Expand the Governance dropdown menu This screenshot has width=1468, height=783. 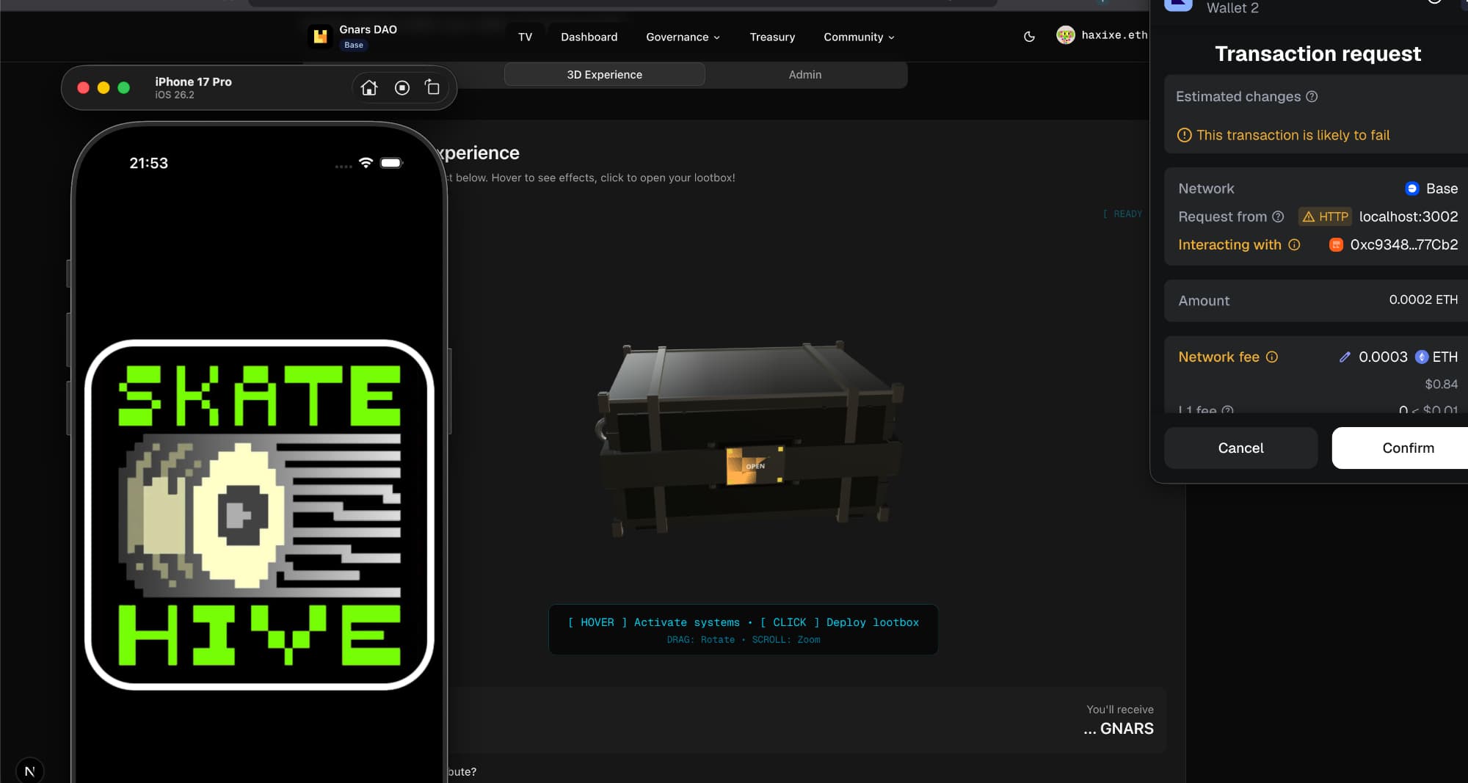point(683,37)
